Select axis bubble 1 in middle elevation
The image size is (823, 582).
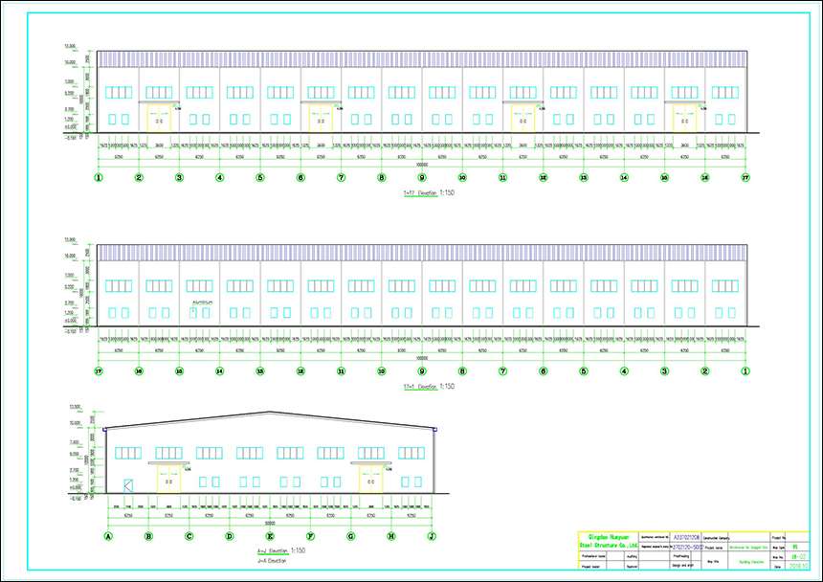tap(745, 370)
